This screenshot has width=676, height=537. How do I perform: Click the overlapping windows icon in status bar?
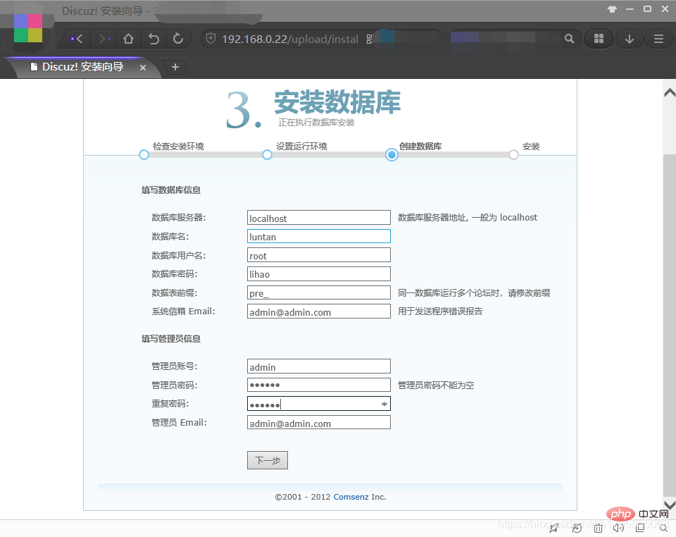tap(640, 527)
